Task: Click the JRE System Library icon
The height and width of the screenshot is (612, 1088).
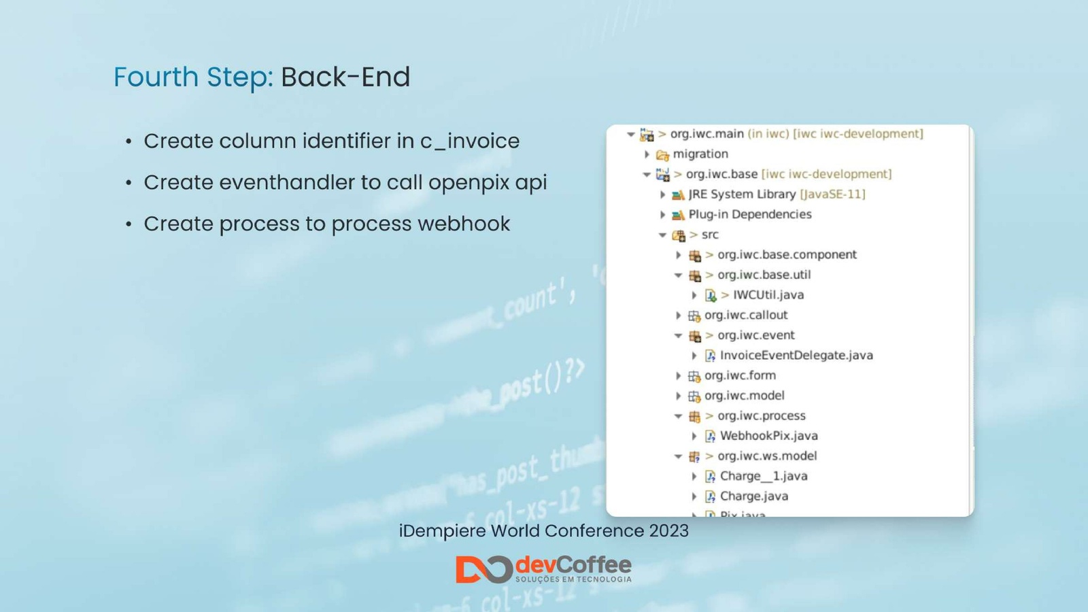Action: [x=678, y=195]
